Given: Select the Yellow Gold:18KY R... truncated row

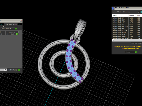Looking at the screenshot, I should [127, 26].
